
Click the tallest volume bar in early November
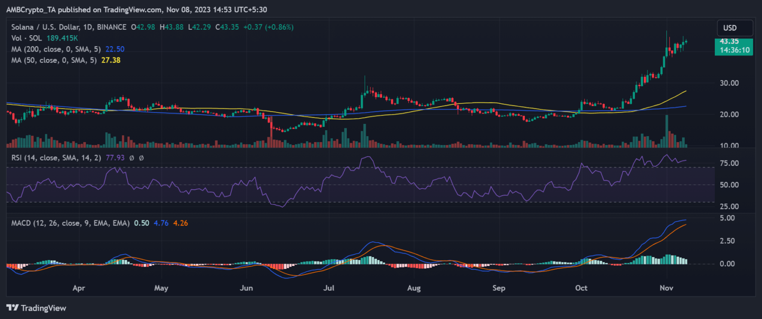[667, 131]
